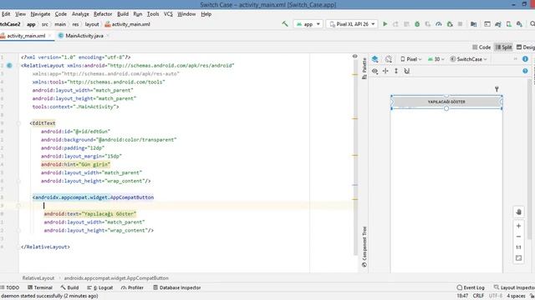Zoom out with the minus button

coord(518,237)
